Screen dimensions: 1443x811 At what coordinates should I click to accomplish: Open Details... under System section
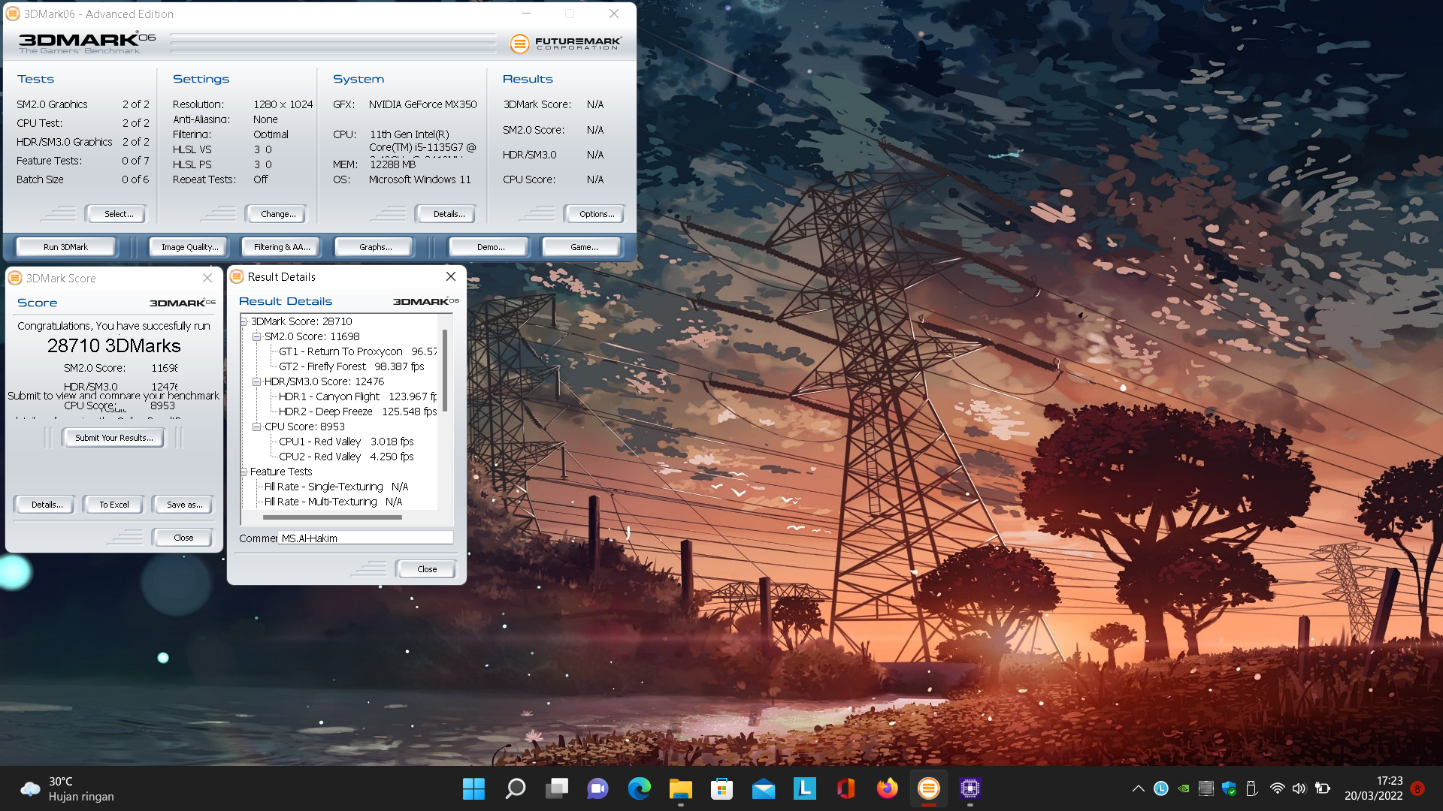446,214
